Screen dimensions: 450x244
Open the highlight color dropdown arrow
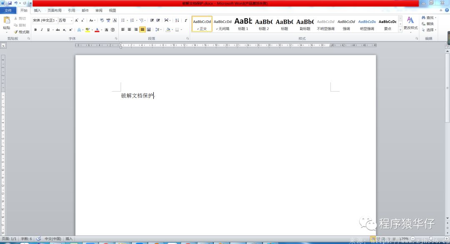click(92, 30)
